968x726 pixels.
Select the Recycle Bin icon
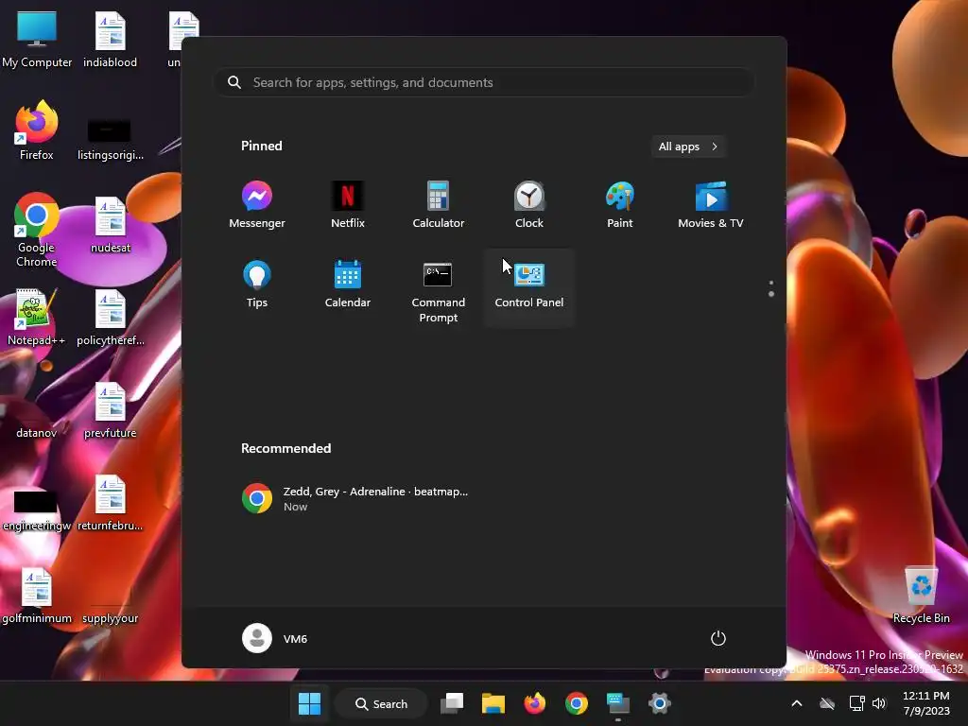click(x=921, y=595)
